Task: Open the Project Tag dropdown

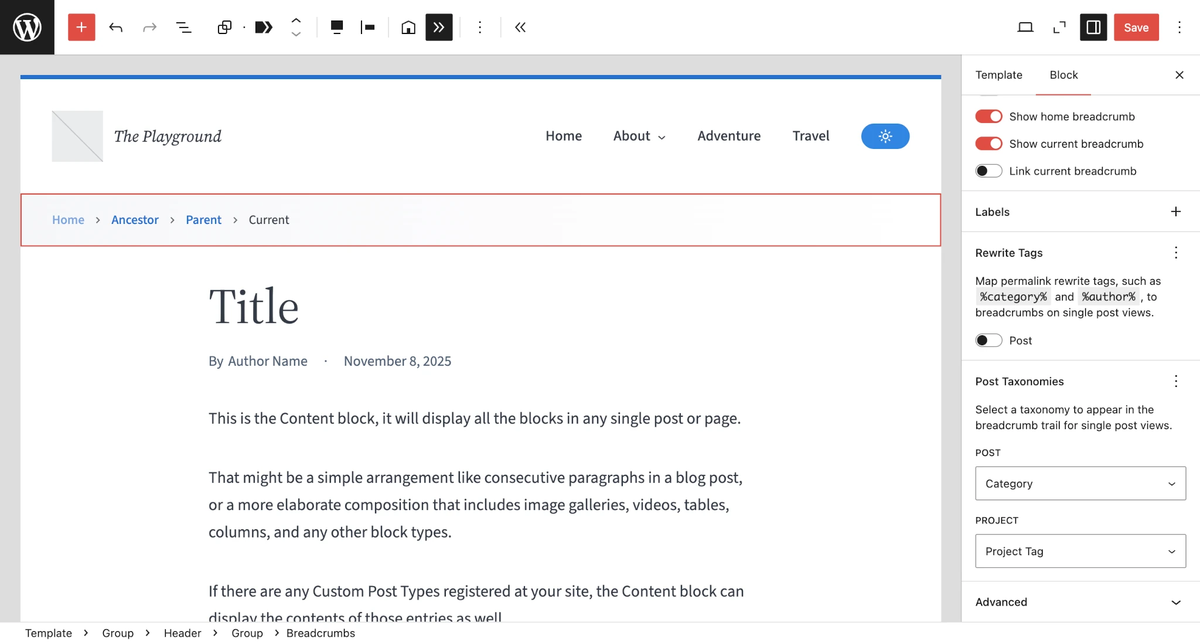Action: coord(1079,551)
